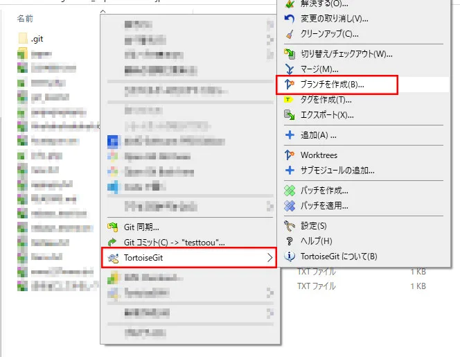Click the merge arrows icon
This screenshot has height=357, width=460.
(290, 69)
